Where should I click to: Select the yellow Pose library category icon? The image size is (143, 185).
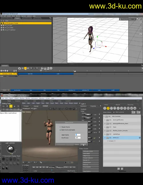(108, 108)
